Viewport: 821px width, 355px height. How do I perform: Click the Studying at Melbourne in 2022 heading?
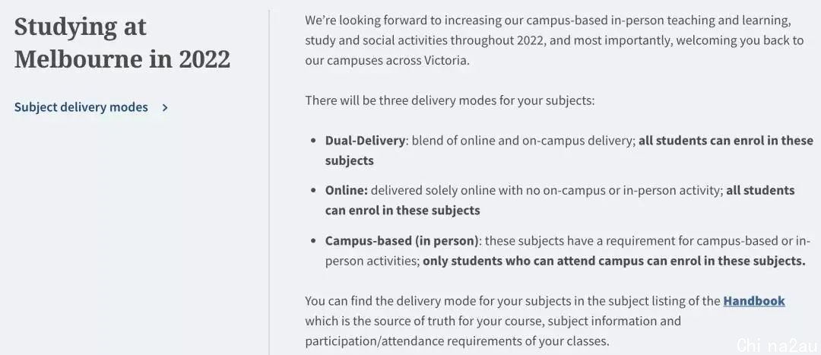point(122,43)
